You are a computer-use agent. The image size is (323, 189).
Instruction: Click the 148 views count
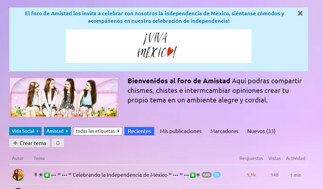coord(275,175)
